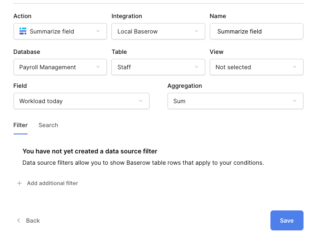
Task: Click the plus icon for additional filter
Action: coord(19,183)
